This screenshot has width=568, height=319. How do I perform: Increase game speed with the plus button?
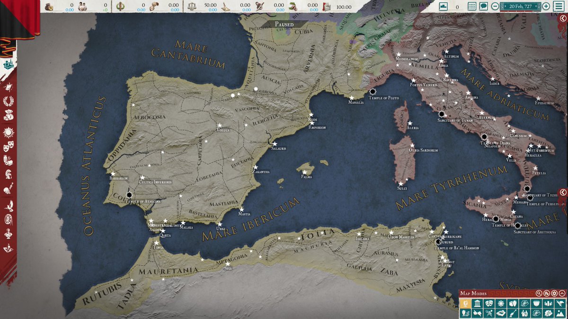546,6
